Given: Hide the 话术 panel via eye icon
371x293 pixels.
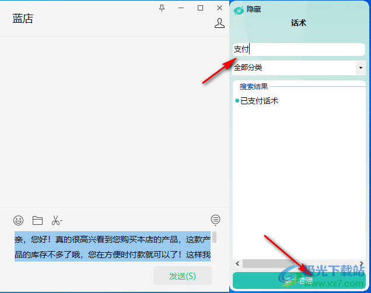Looking at the screenshot, I should pyautogui.click(x=239, y=10).
